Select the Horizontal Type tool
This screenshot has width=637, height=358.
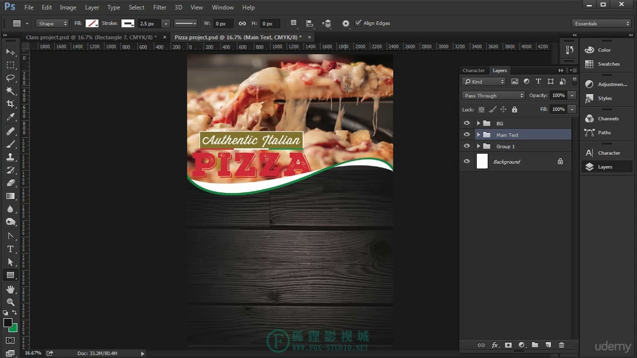point(10,249)
